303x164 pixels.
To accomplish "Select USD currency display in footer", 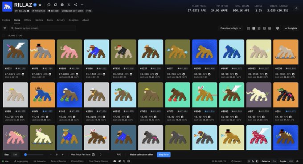I will point(291,161).
